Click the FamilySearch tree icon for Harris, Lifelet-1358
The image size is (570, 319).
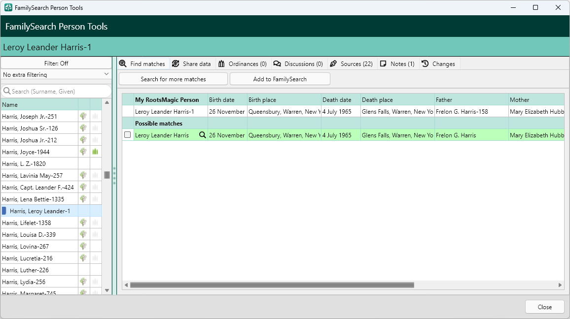(84, 223)
